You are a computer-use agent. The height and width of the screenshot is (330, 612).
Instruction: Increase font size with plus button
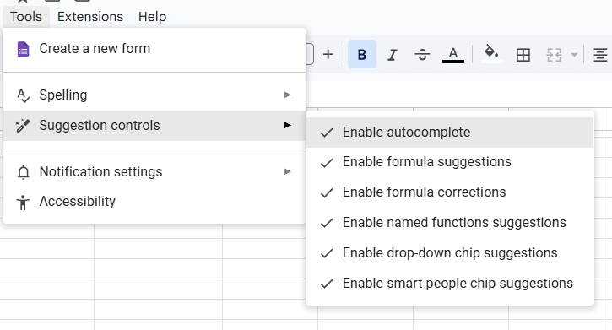click(x=328, y=54)
